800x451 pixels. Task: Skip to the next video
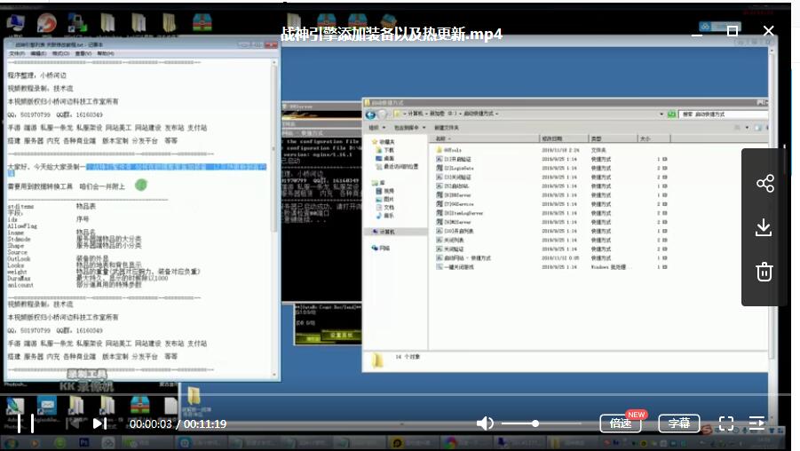coord(100,423)
